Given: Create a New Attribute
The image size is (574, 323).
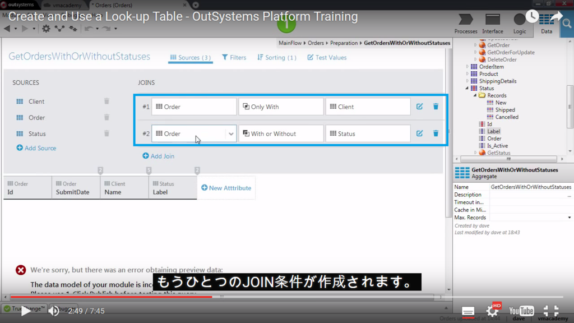Looking at the screenshot, I should 226,188.
